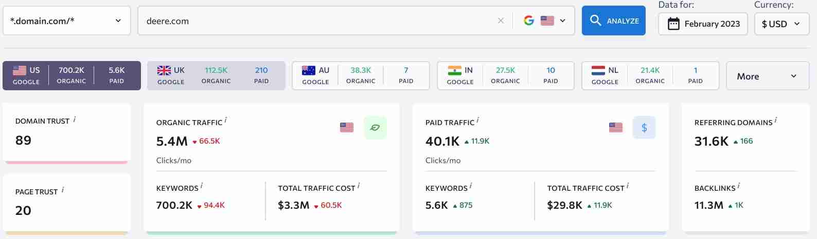Open the Google US search engine selector
817x239 pixels.
point(545,21)
